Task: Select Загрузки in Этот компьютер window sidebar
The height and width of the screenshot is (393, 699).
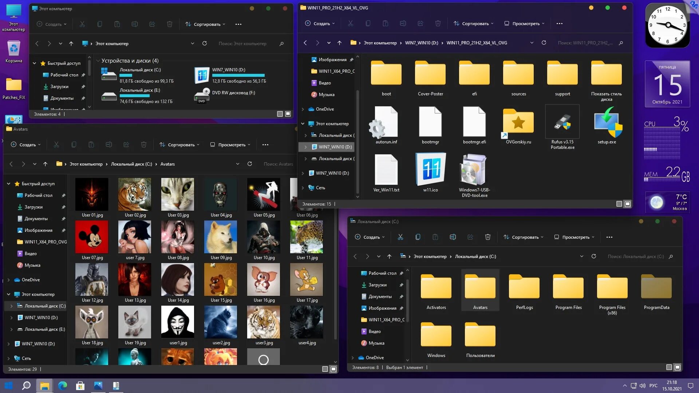Action: coord(59,87)
